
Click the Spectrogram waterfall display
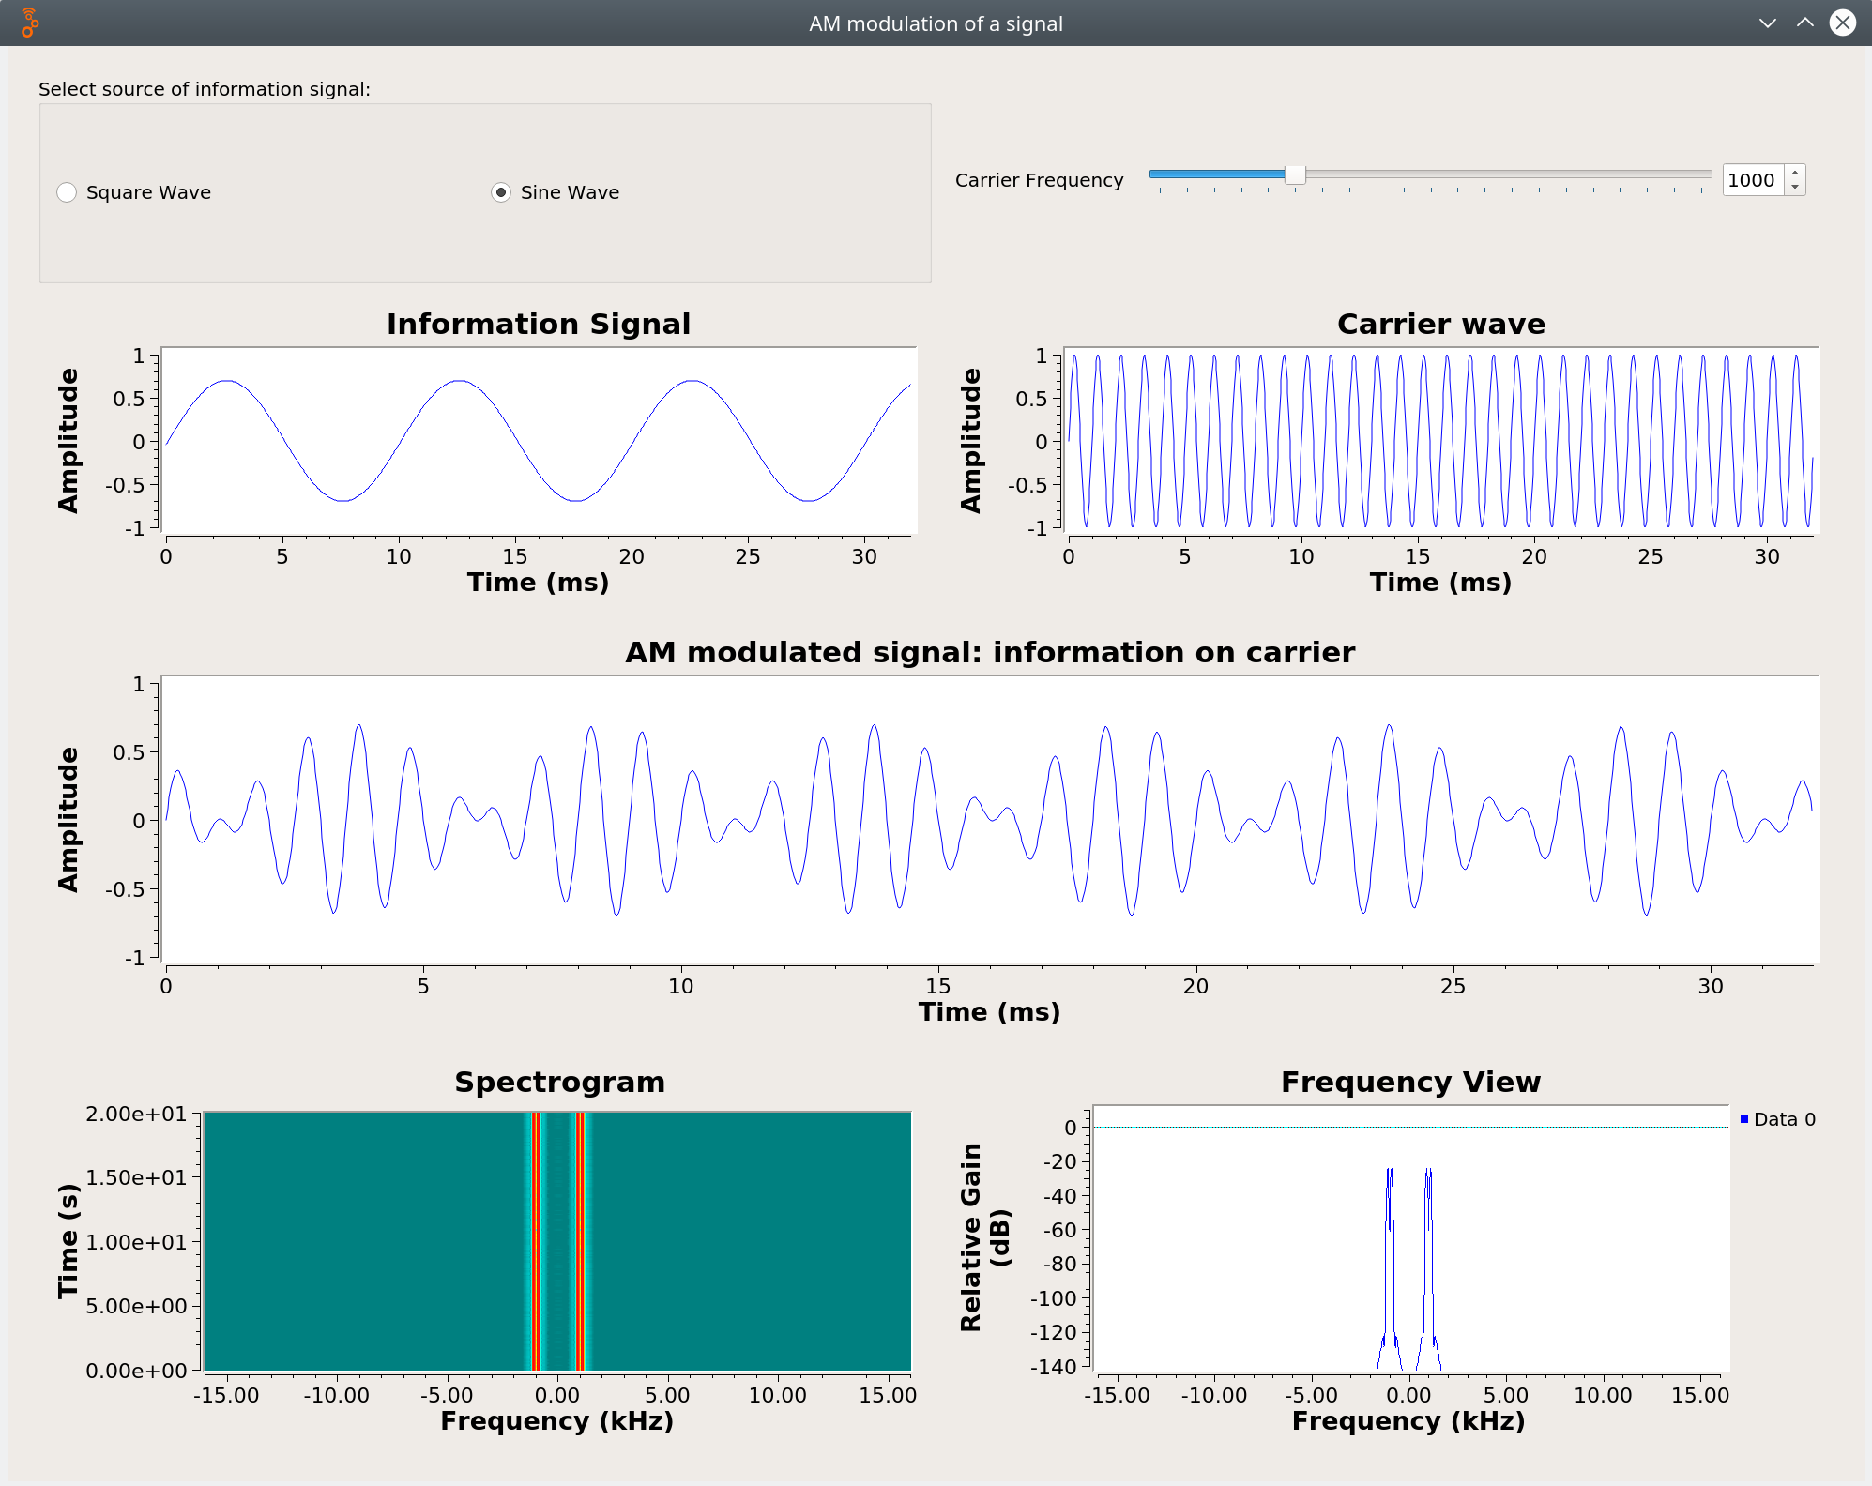(557, 1241)
